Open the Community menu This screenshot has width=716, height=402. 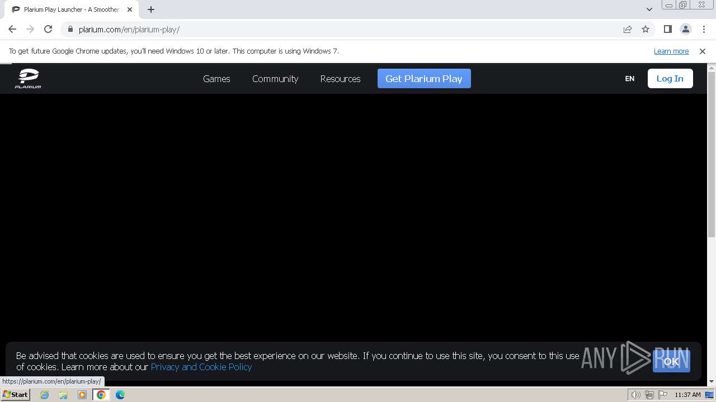tap(275, 79)
